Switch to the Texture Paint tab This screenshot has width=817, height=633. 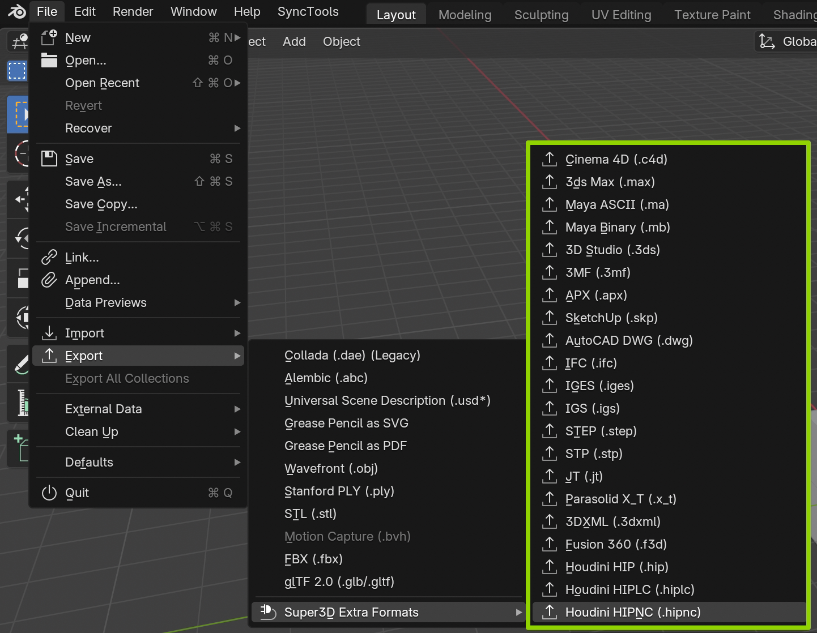tap(712, 15)
